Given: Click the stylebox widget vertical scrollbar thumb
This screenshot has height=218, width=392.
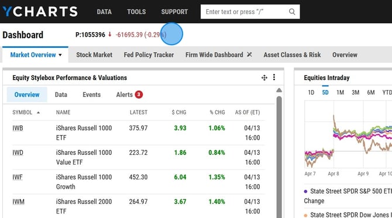Looking at the screenshot, I should point(279,157).
